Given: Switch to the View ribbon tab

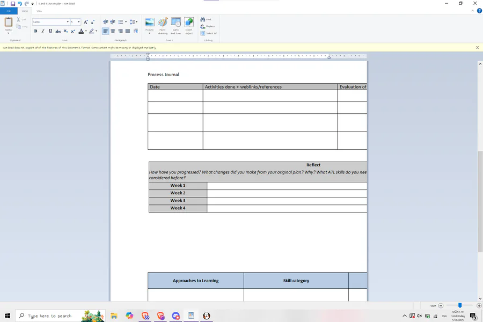Looking at the screenshot, I should (39, 11).
